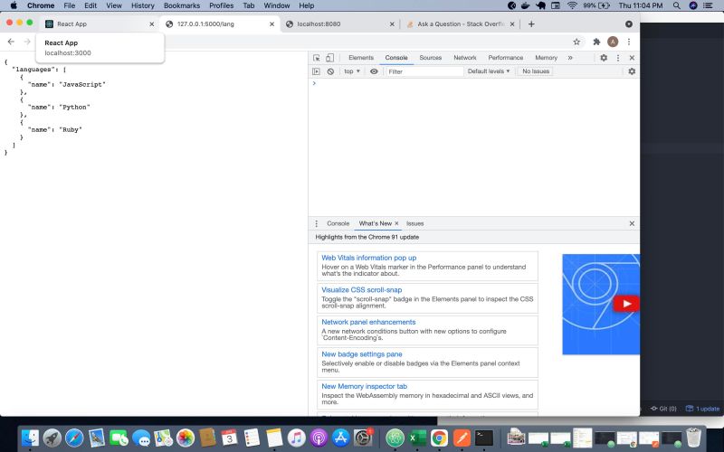Screen dimensions: 724x452
Task: Expand more DevTools tabs chevron
Action: click(x=570, y=58)
